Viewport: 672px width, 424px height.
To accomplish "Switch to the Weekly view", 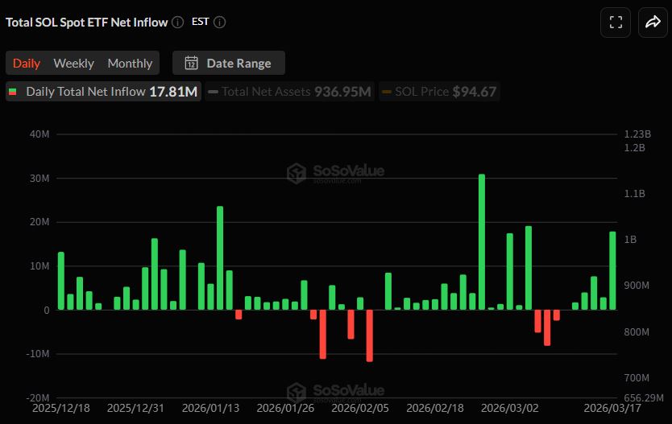I will (73, 64).
